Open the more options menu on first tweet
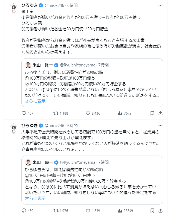Image resolution: width=170 pixels, height=216 pixels. 160,5
